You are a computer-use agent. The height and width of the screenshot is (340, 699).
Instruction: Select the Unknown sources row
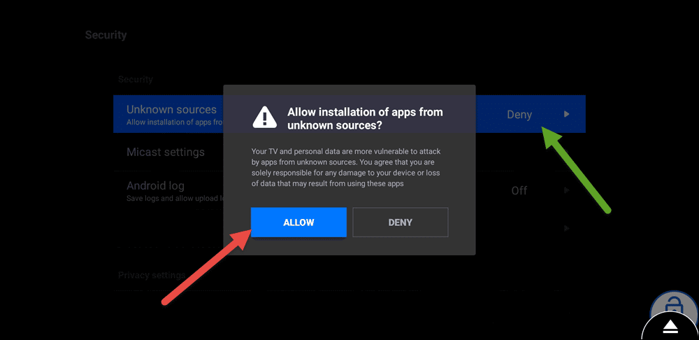(349, 114)
